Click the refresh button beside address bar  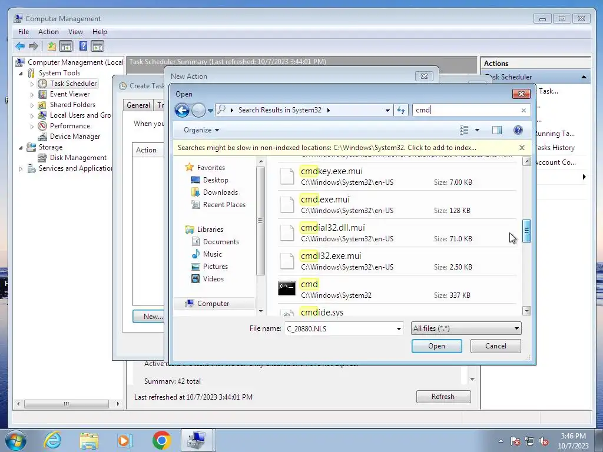401,110
